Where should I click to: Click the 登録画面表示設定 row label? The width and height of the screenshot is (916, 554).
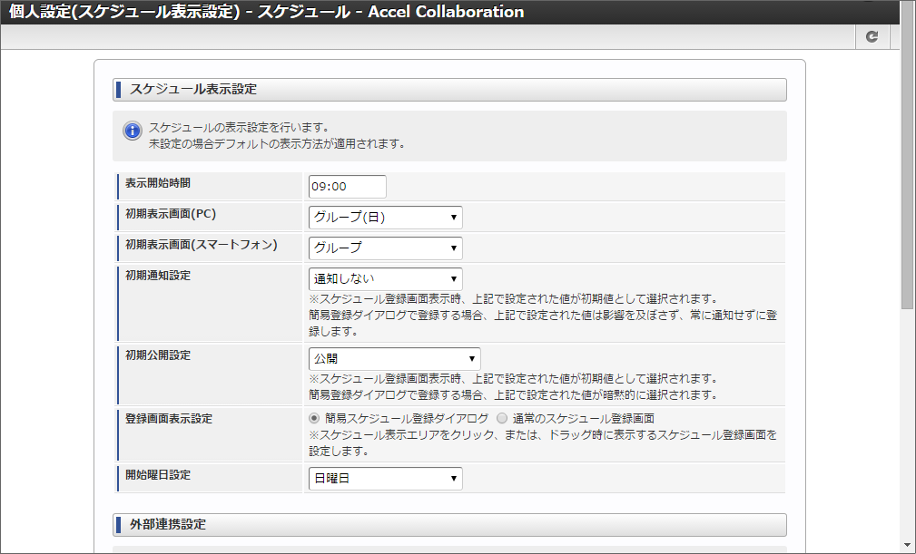(x=169, y=419)
